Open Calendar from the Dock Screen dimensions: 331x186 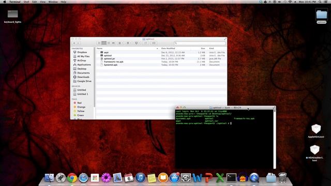click(129, 178)
